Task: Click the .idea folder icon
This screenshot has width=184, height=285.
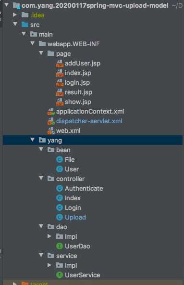Action: tap(25, 15)
